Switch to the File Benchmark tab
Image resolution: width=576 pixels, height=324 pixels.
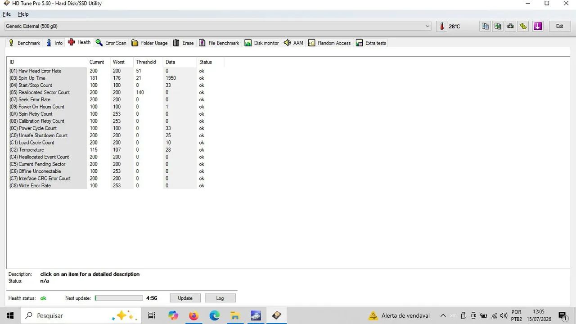pyautogui.click(x=219, y=43)
